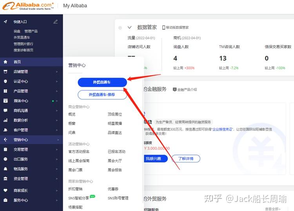The image size is (294, 211).
Task: Click the 营销中心 sidebar icon
Action: (x=5, y=140)
